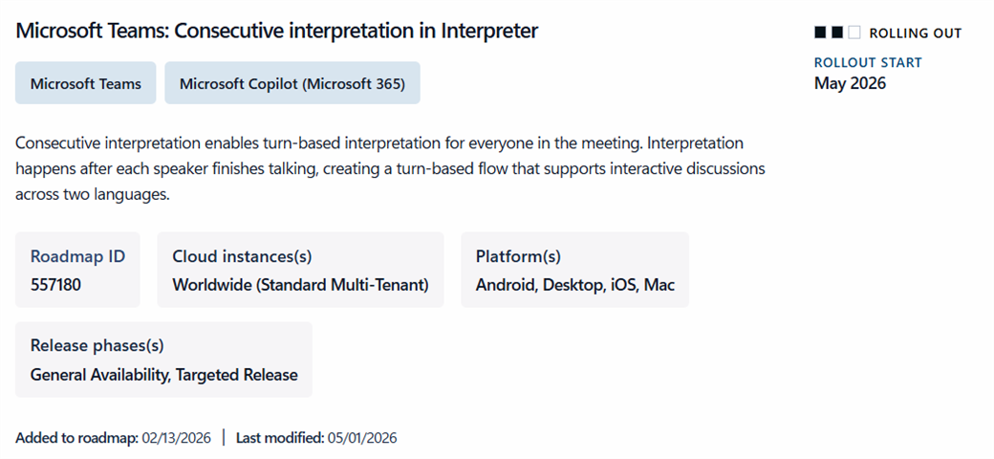This screenshot has height=459, width=994.
Task: Click the roadmap item title heading
Action: 277,30
